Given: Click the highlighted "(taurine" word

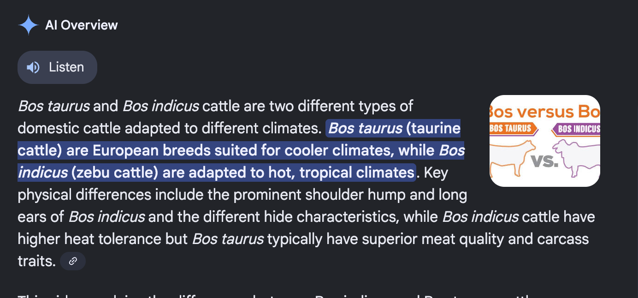Looking at the screenshot, I should [433, 128].
